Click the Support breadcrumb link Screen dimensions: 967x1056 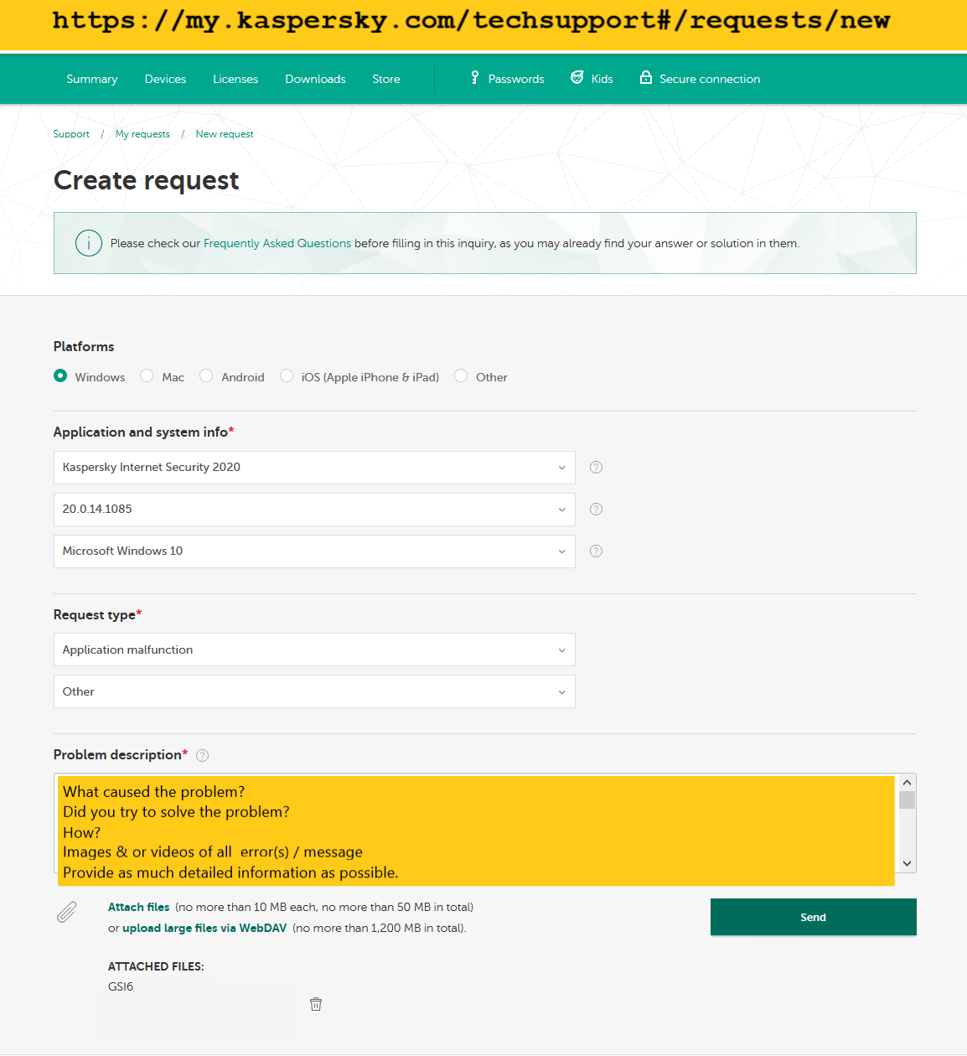71,134
